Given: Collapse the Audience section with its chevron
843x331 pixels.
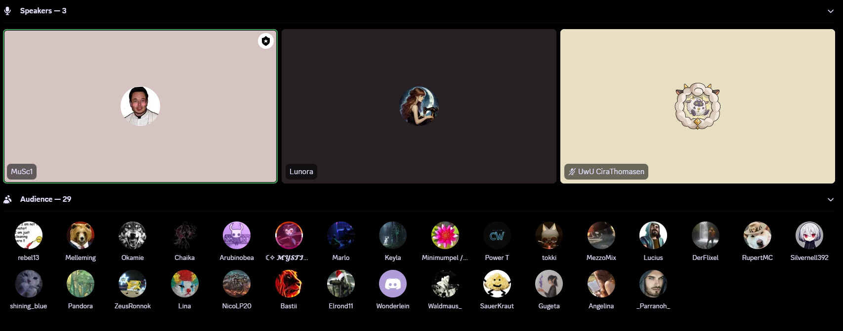Looking at the screenshot, I should click(830, 199).
